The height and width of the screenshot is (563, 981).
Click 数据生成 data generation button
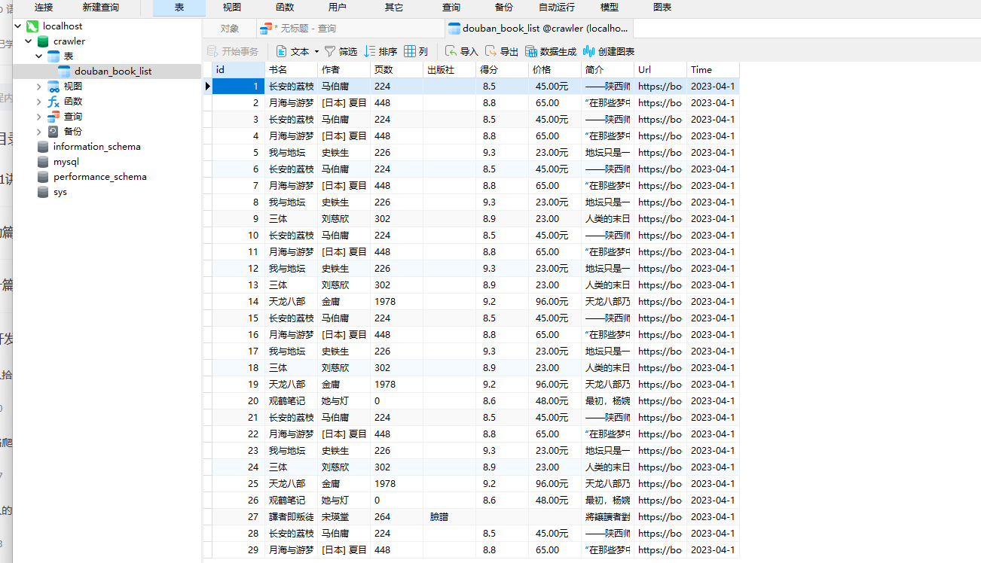pyautogui.click(x=551, y=51)
